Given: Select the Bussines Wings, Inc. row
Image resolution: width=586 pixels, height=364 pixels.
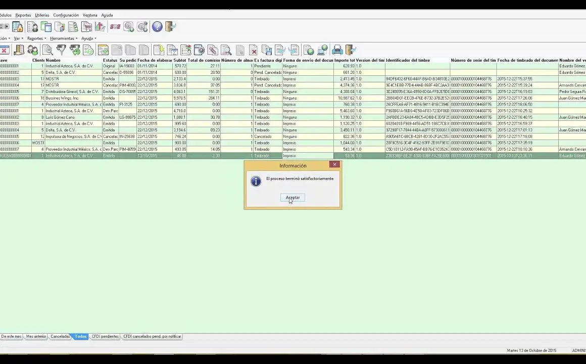Looking at the screenshot, I should 62,98.
